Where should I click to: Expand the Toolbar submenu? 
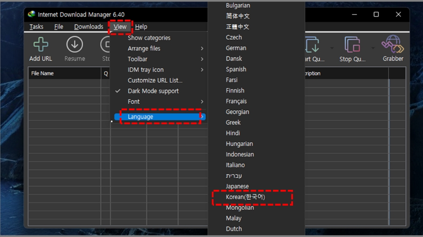159,59
